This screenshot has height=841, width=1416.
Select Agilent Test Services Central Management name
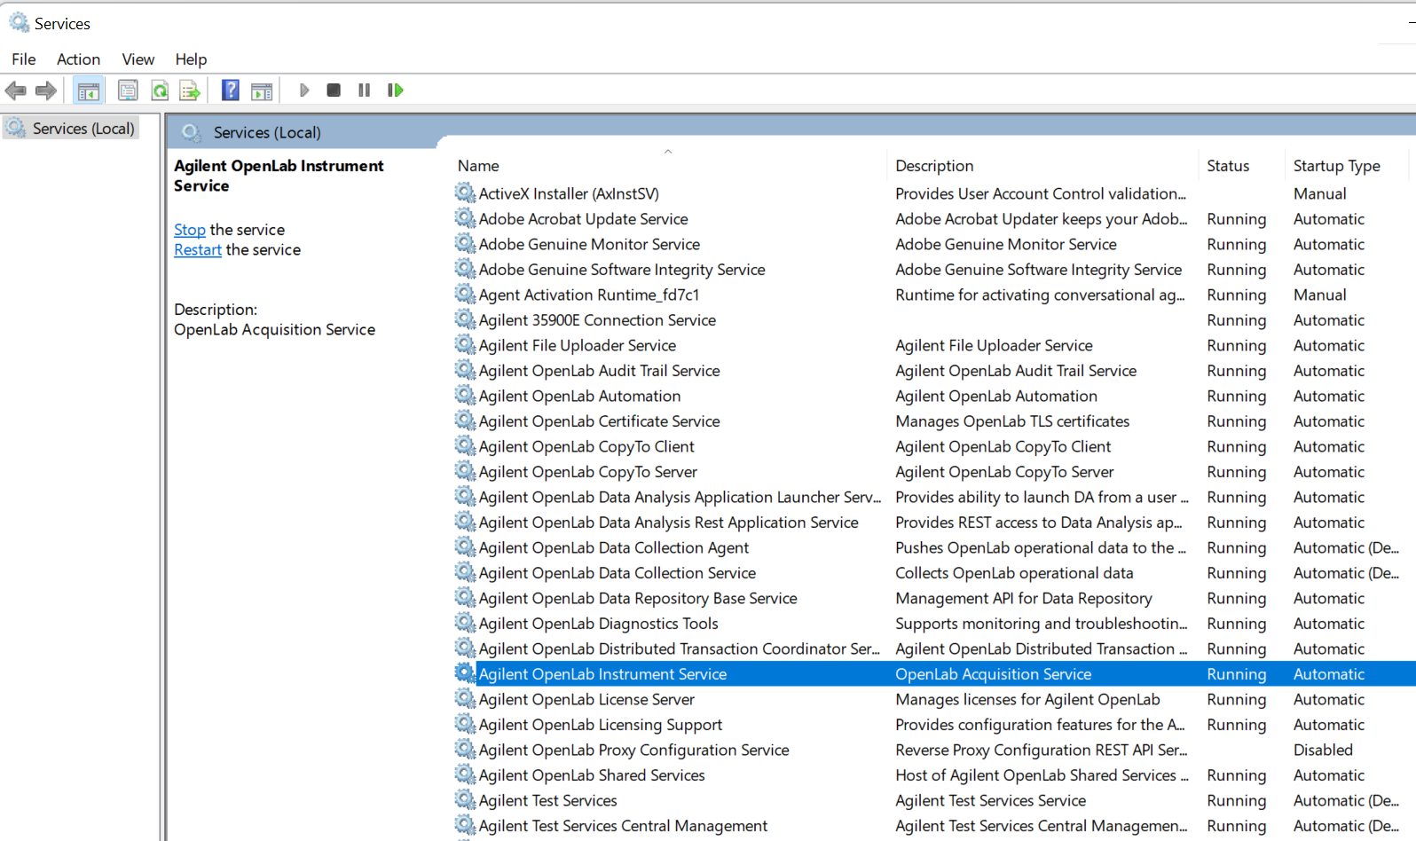click(623, 826)
